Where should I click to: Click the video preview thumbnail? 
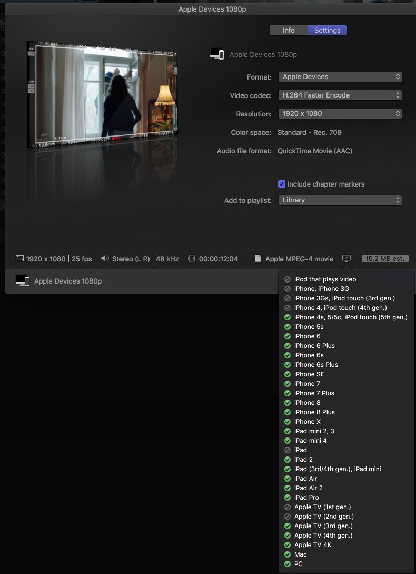coord(103,95)
